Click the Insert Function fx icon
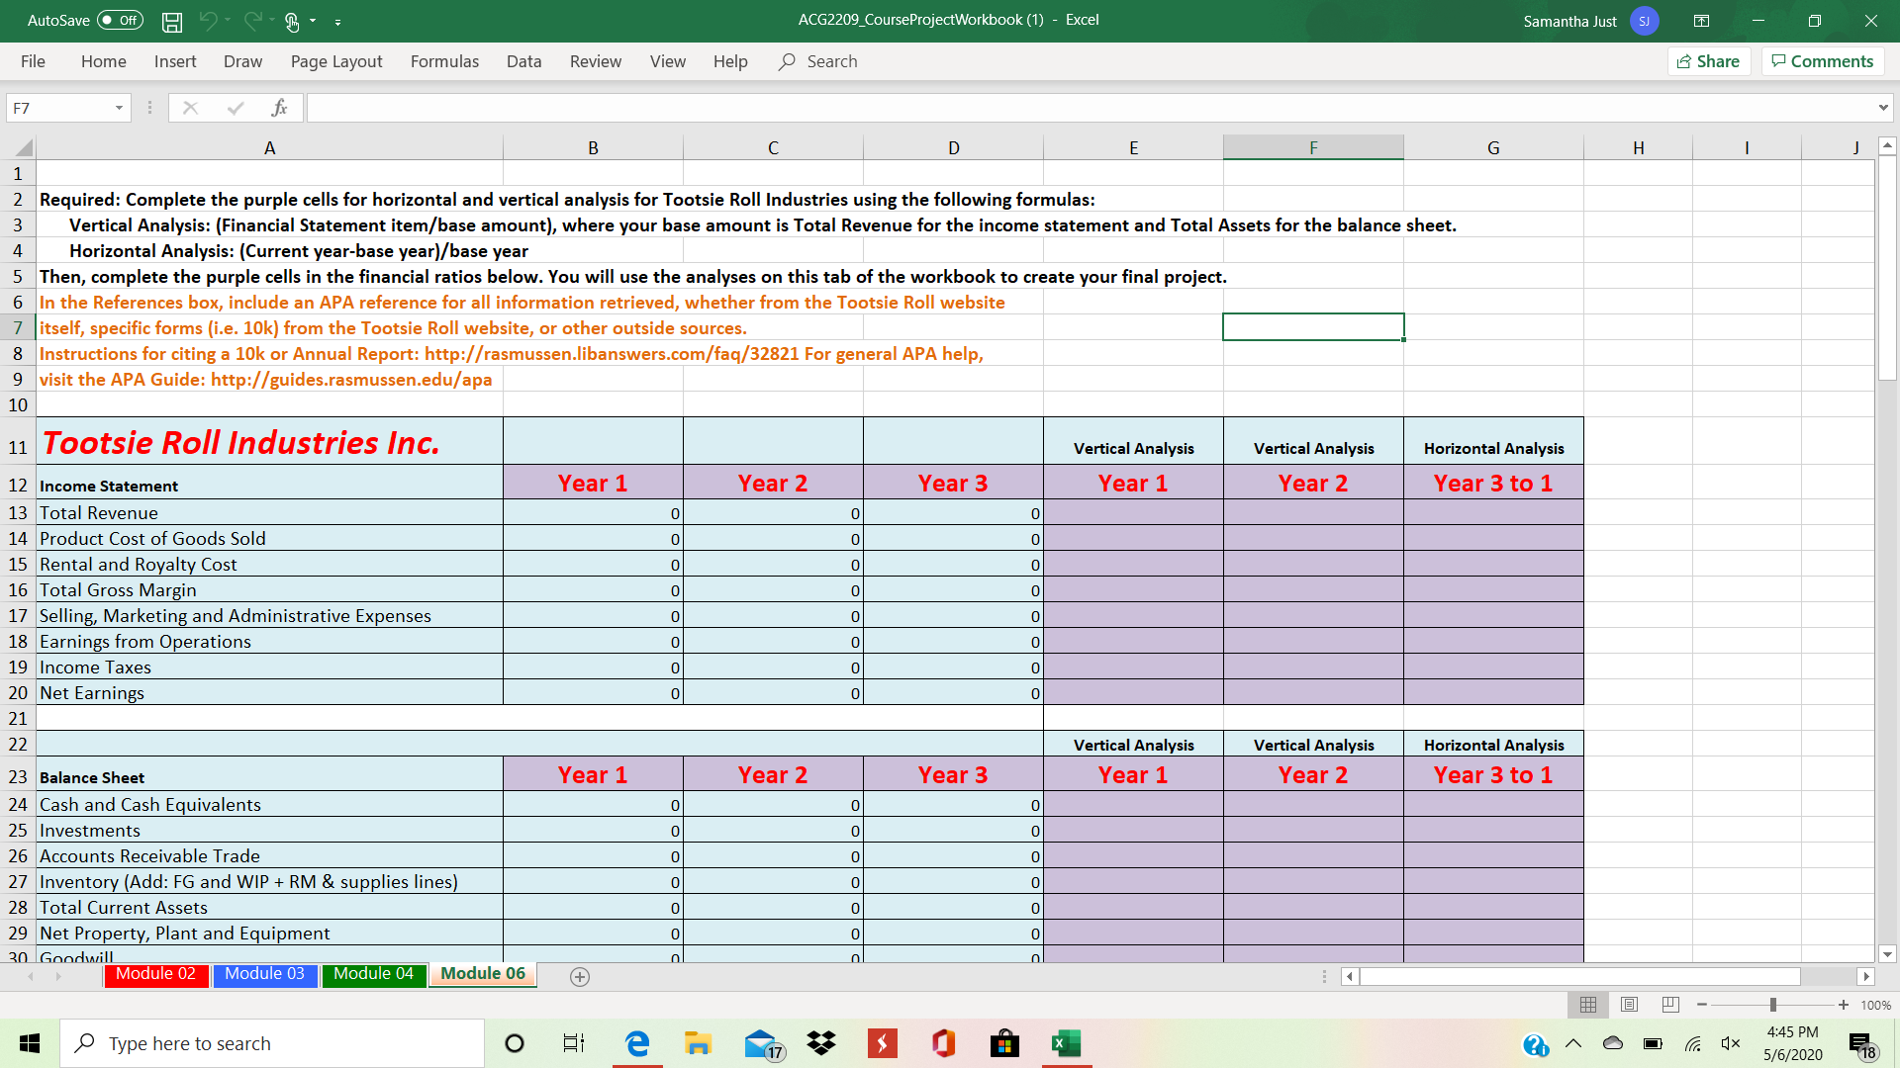 click(x=279, y=108)
